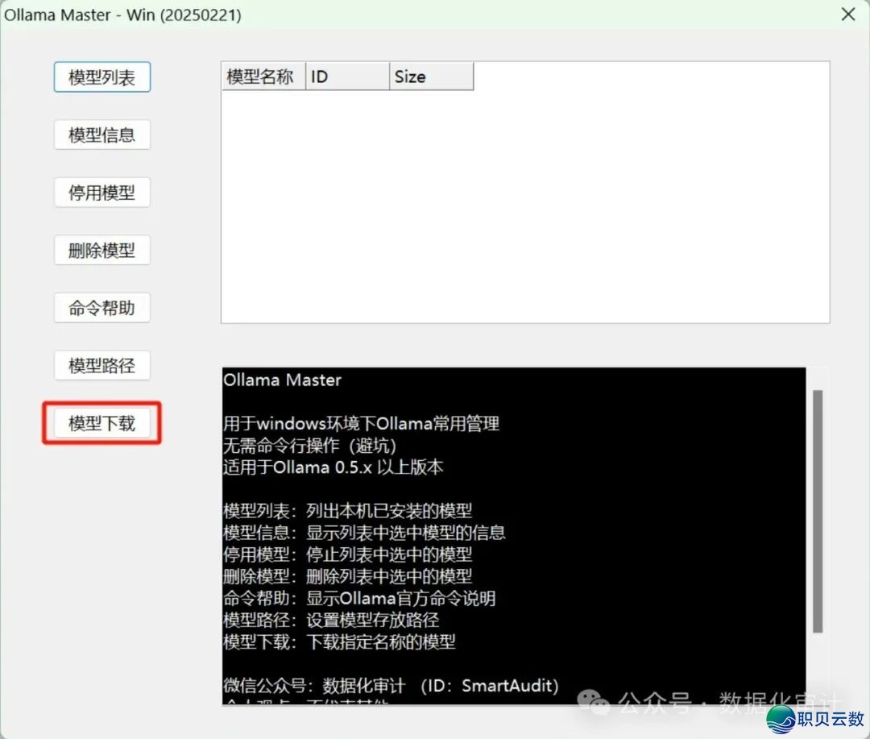
Task: Click the Size column header
Action: point(431,77)
